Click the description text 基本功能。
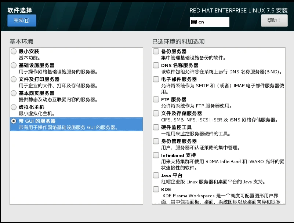Screen dimensions: 294x223 pos(29,58)
